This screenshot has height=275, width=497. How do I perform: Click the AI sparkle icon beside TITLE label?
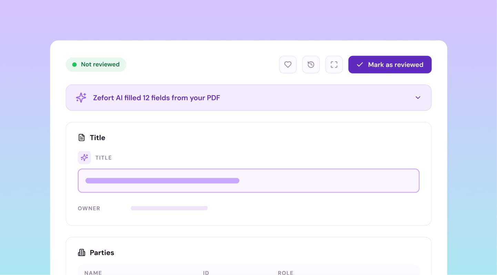tap(84, 158)
